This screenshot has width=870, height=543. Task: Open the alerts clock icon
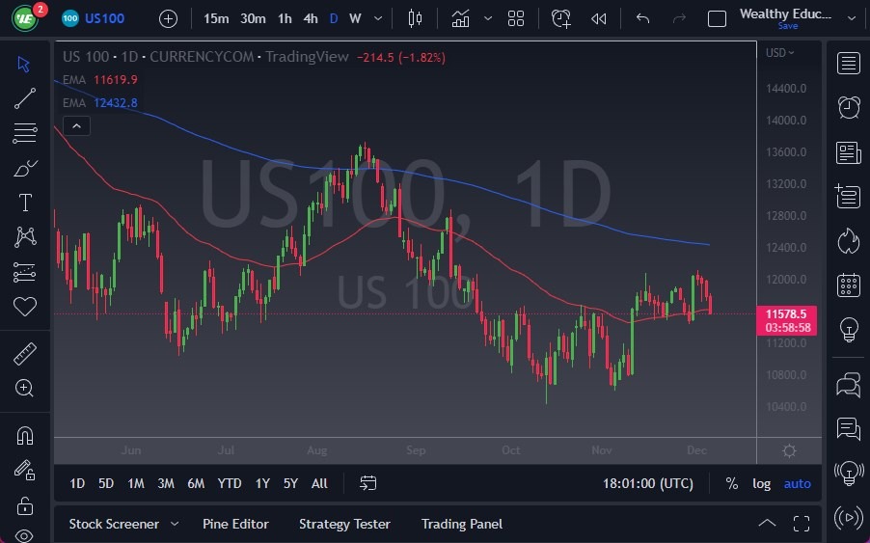(849, 107)
